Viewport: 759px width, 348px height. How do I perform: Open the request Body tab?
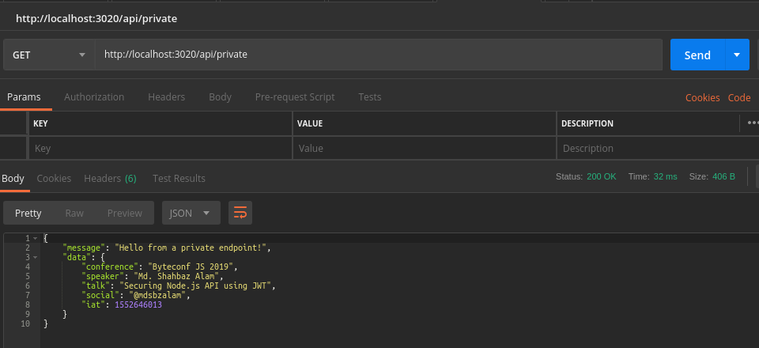click(x=220, y=96)
